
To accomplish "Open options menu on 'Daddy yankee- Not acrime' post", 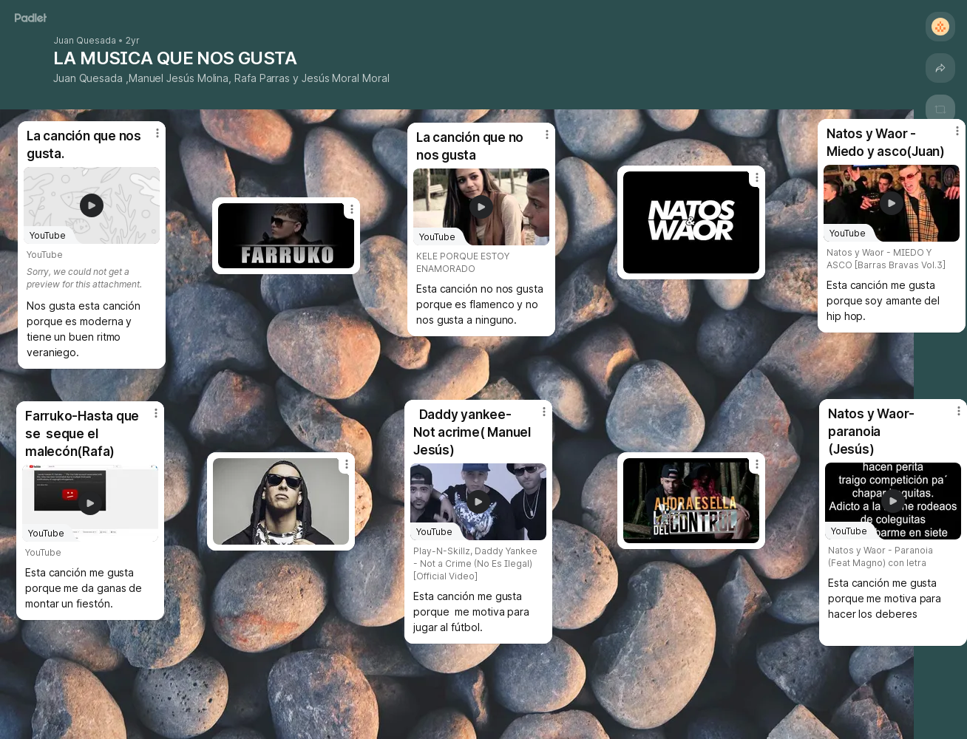I will [544, 412].
